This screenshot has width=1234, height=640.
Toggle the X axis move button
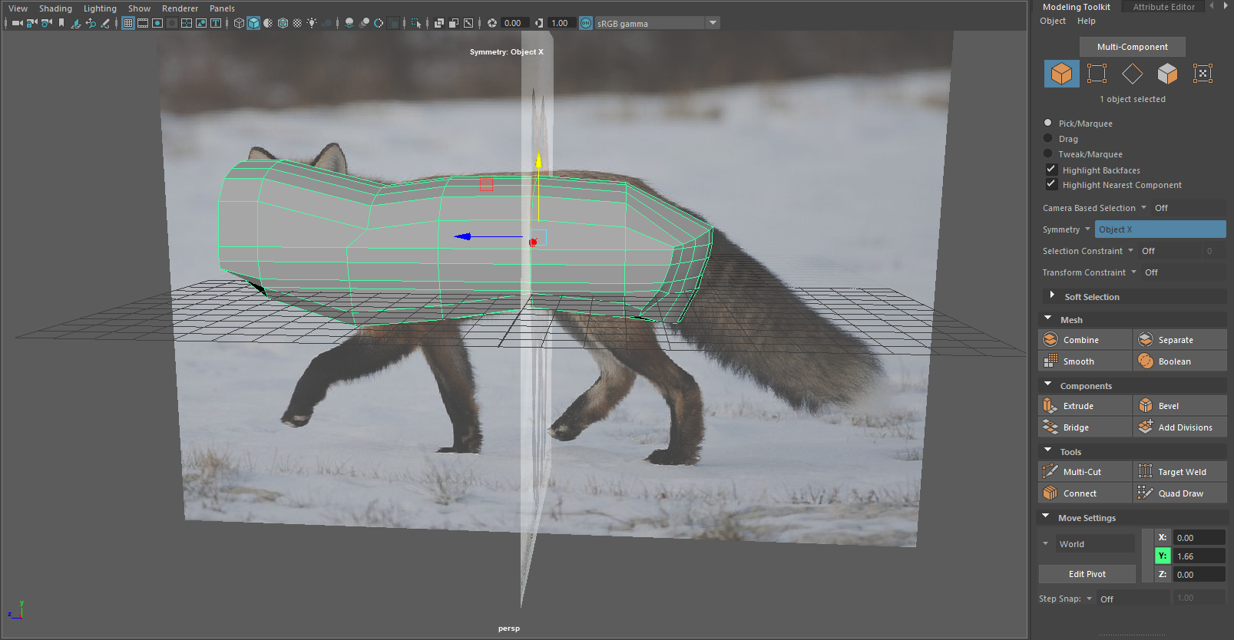point(1163,537)
